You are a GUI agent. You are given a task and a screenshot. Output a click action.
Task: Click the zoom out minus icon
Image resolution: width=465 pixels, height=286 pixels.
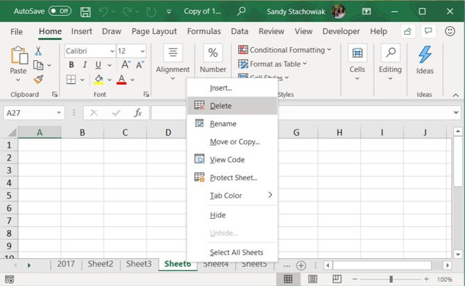(355, 279)
